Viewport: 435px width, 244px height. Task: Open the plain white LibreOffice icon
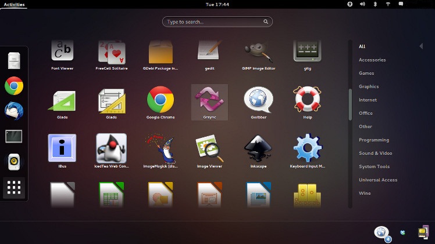pos(62,195)
